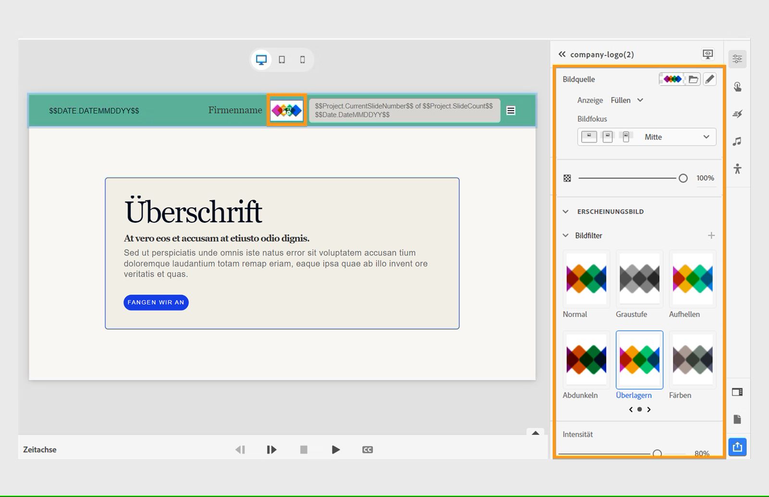The height and width of the screenshot is (497, 769).
Task: Open the visual properties sliders tab
Action: coord(737,59)
